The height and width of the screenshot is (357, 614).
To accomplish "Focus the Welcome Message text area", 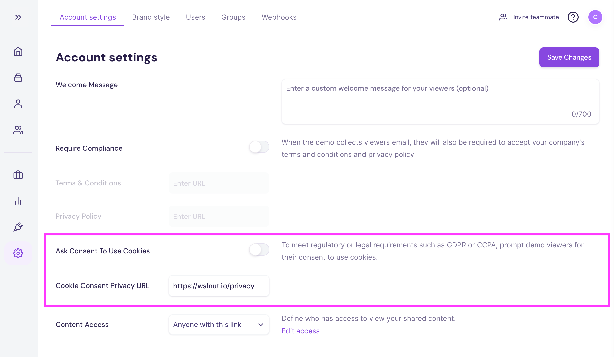I will pyautogui.click(x=440, y=102).
